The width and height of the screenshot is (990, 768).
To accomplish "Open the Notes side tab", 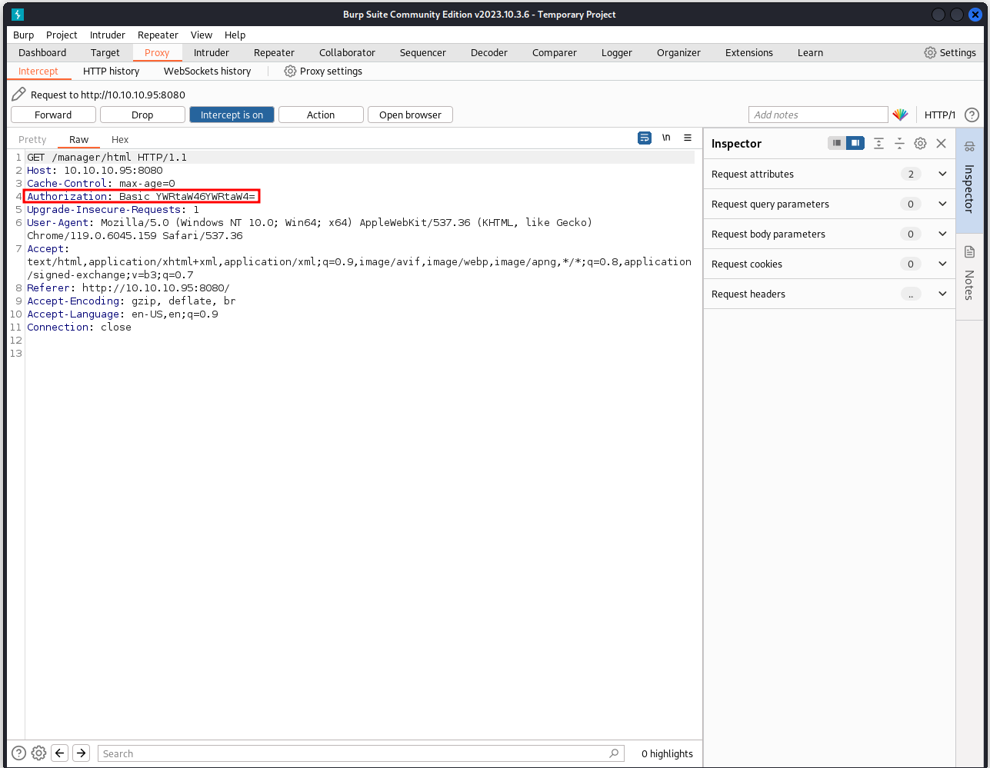I will click(x=969, y=277).
